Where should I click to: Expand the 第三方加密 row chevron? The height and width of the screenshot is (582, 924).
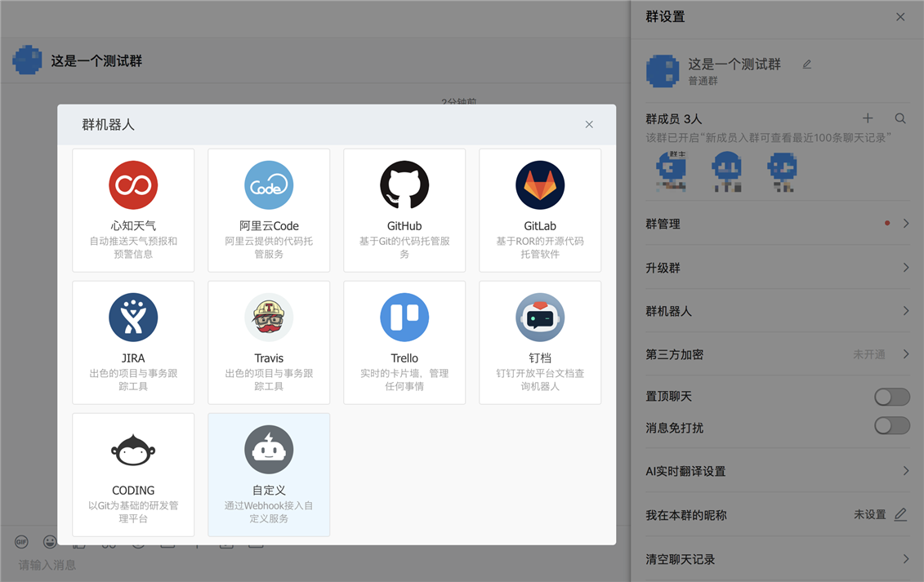tap(906, 354)
